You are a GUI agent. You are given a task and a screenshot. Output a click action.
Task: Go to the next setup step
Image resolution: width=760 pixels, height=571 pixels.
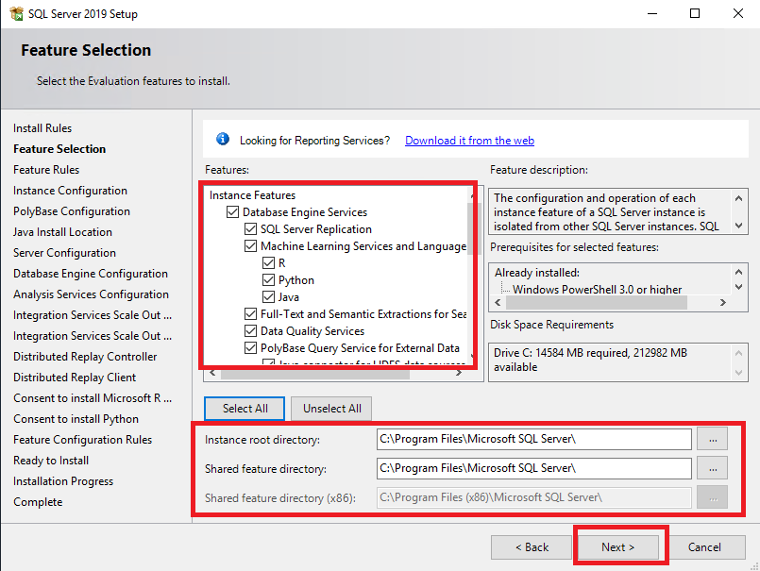618,547
